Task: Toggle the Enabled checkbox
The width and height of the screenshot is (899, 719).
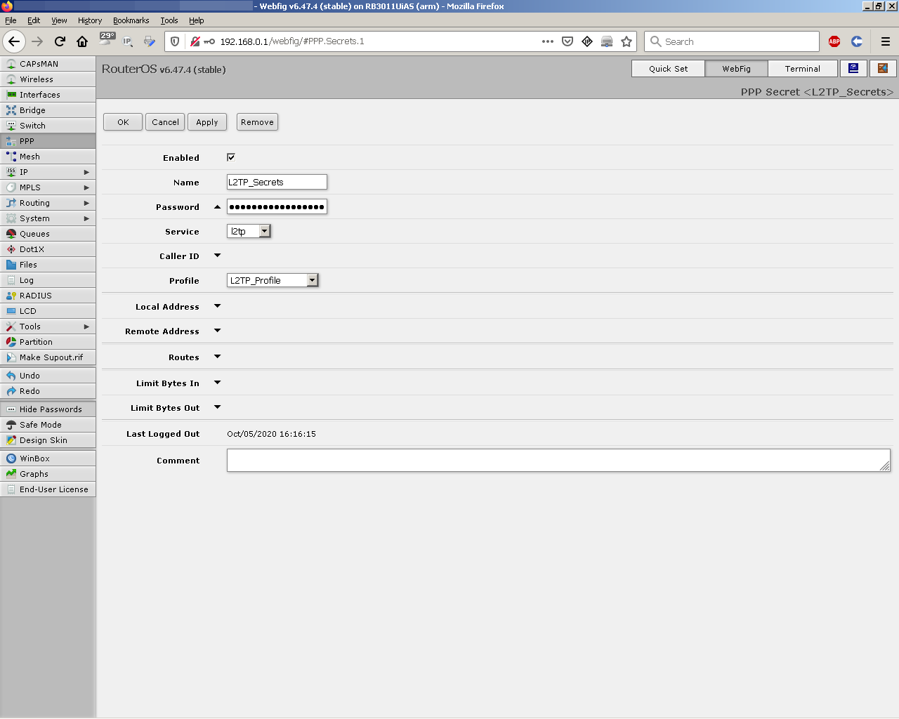Action: coord(231,157)
